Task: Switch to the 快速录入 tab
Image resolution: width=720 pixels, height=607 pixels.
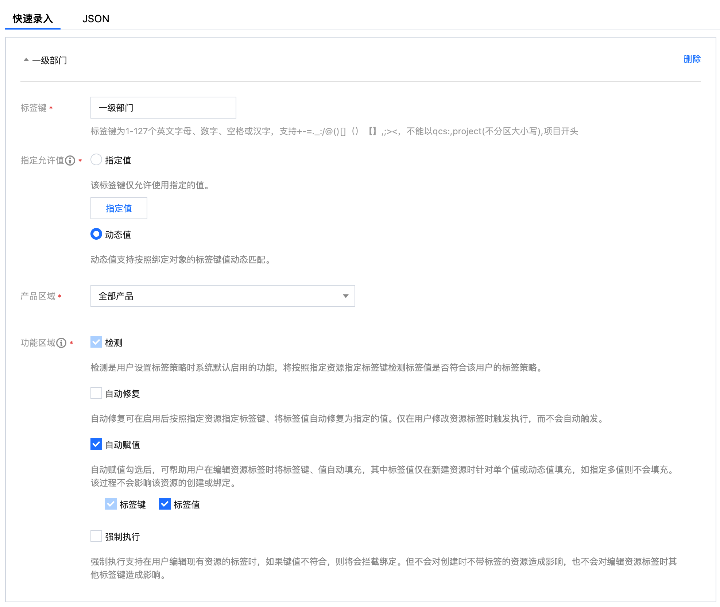Action: point(33,19)
